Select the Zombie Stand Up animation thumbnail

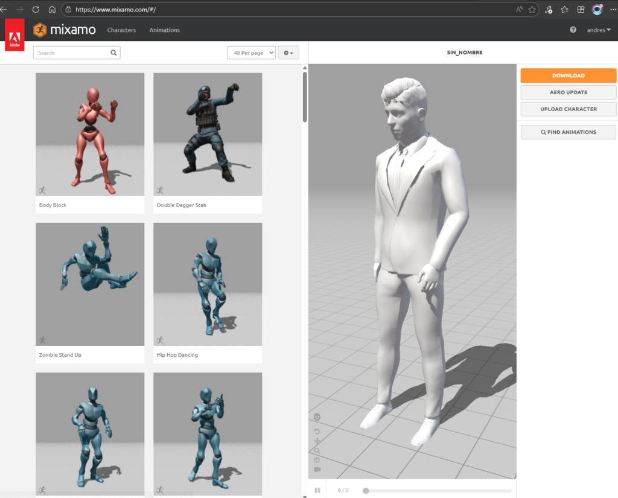click(x=90, y=284)
